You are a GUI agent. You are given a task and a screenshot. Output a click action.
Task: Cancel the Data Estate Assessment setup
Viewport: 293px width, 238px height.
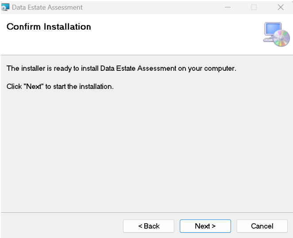click(262, 226)
